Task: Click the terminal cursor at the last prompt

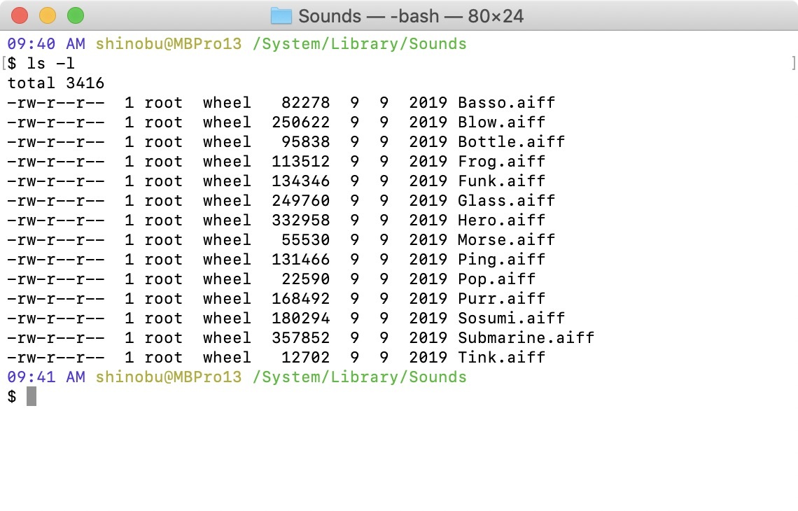Action: 31,396
